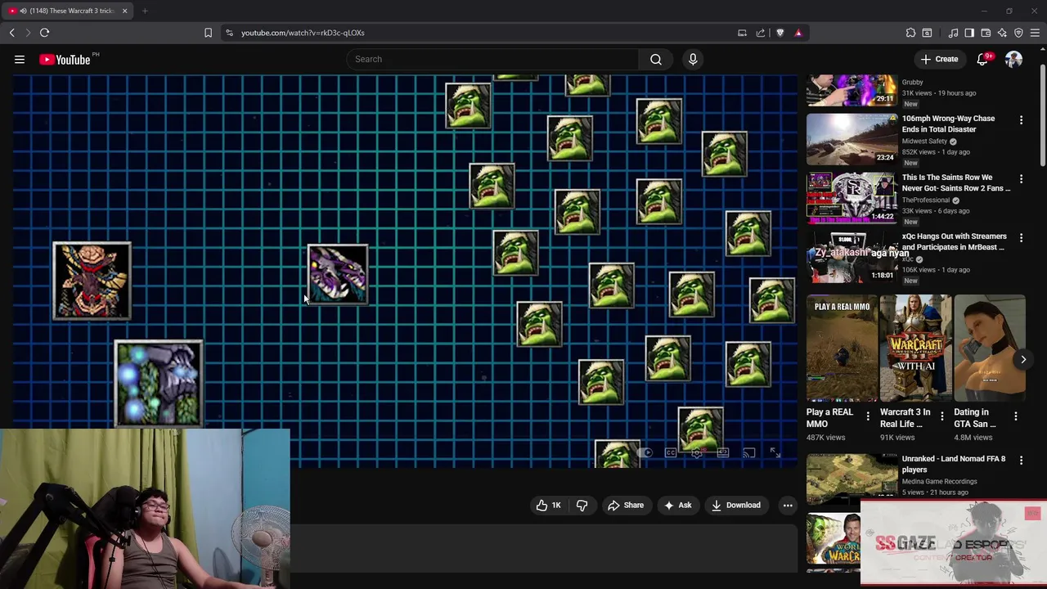Open a new browser tab

point(145,11)
